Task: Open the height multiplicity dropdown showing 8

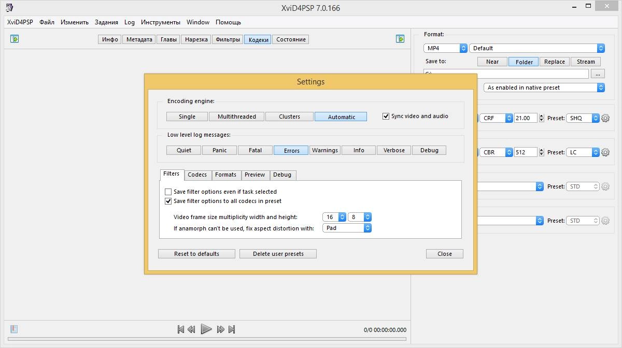Action: click(360, 217)
